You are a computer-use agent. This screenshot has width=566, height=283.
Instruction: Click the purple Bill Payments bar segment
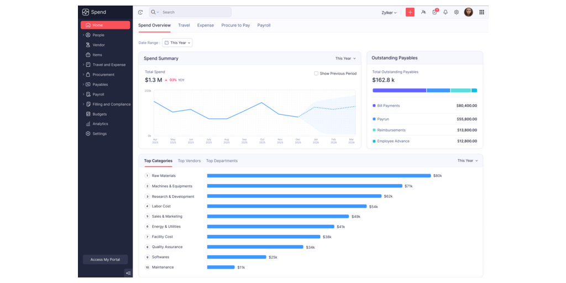399,90
